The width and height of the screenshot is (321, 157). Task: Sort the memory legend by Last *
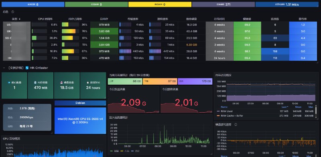pos(285,107)
